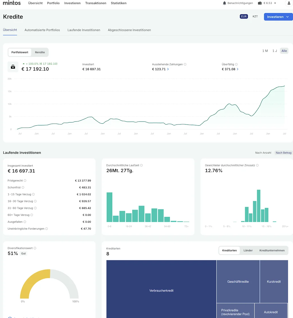Toggle statistics to Nach Anzahl

click(263, 153)
